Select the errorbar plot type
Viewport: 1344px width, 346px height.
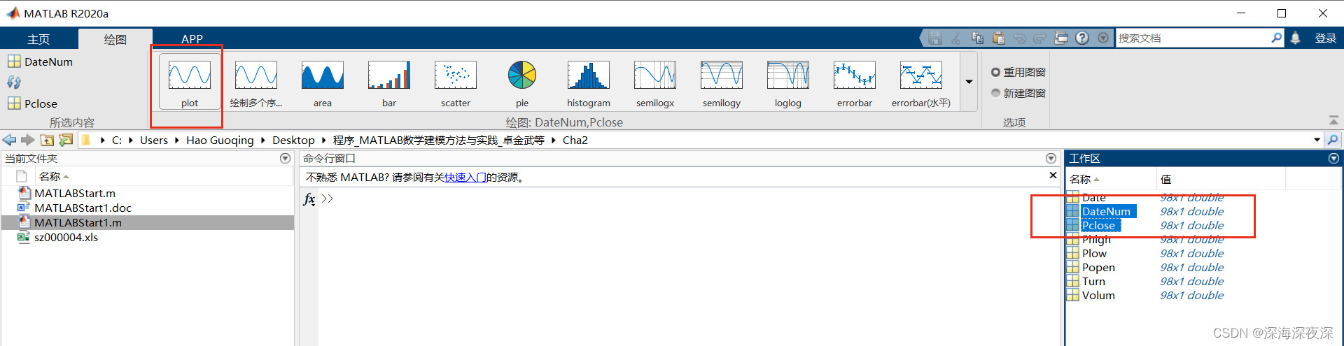coord(855,82)
